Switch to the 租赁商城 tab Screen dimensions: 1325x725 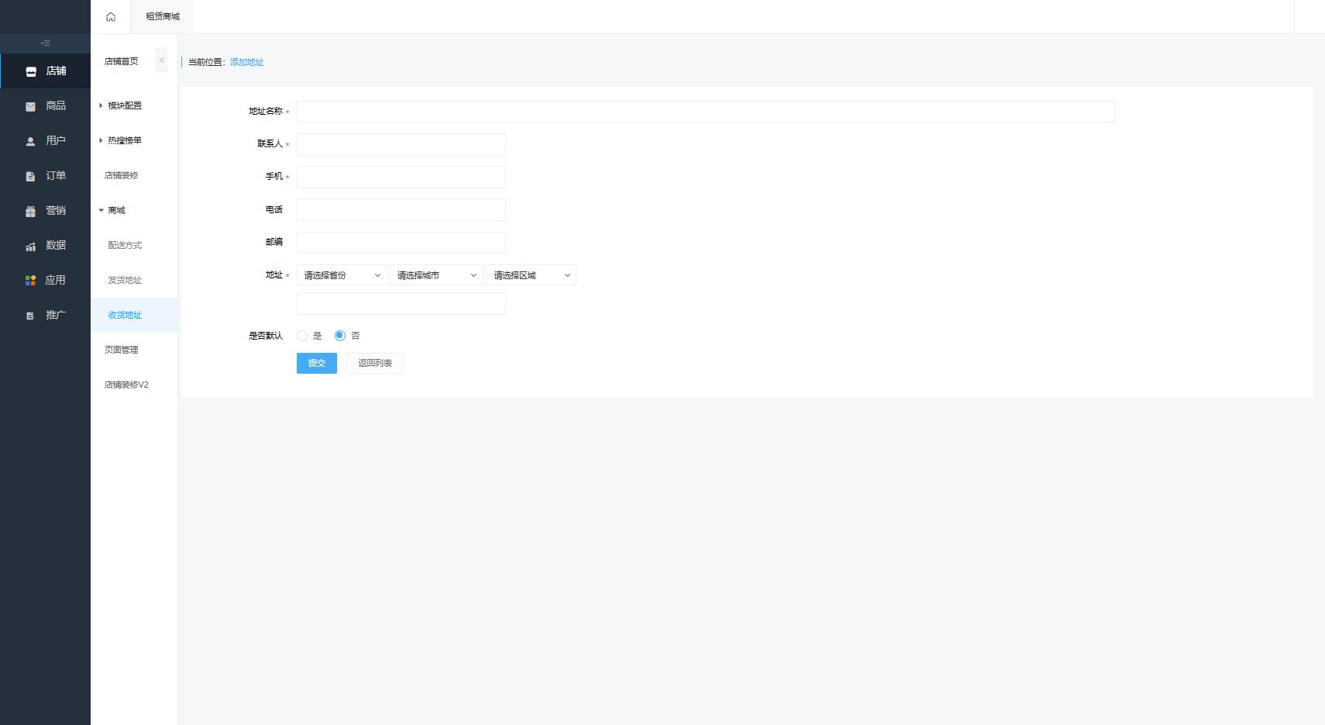[x=163, y=16]
